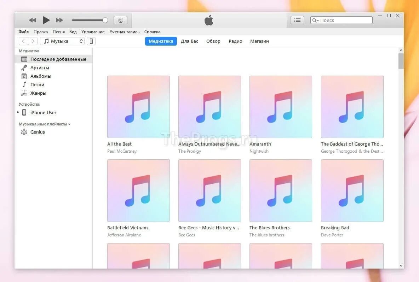The height and width of the screenshot is (282, 419).
Task: Open The Baddest of George Thorogood artwork
Action: [352, 107]
